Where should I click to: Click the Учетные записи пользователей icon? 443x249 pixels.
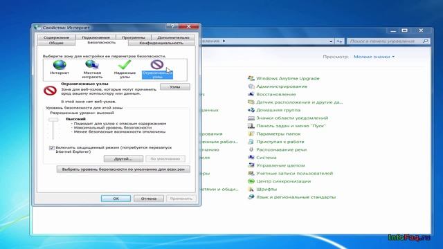coord(251,173)
